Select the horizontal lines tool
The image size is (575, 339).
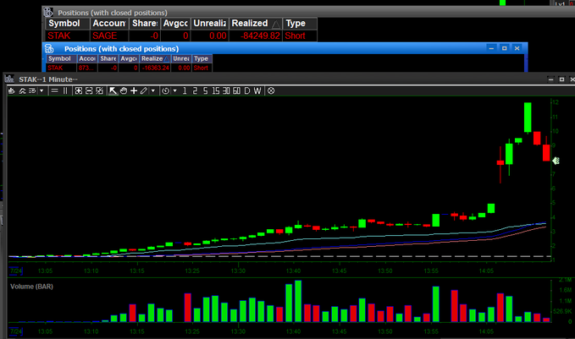[x=55, y=90]
